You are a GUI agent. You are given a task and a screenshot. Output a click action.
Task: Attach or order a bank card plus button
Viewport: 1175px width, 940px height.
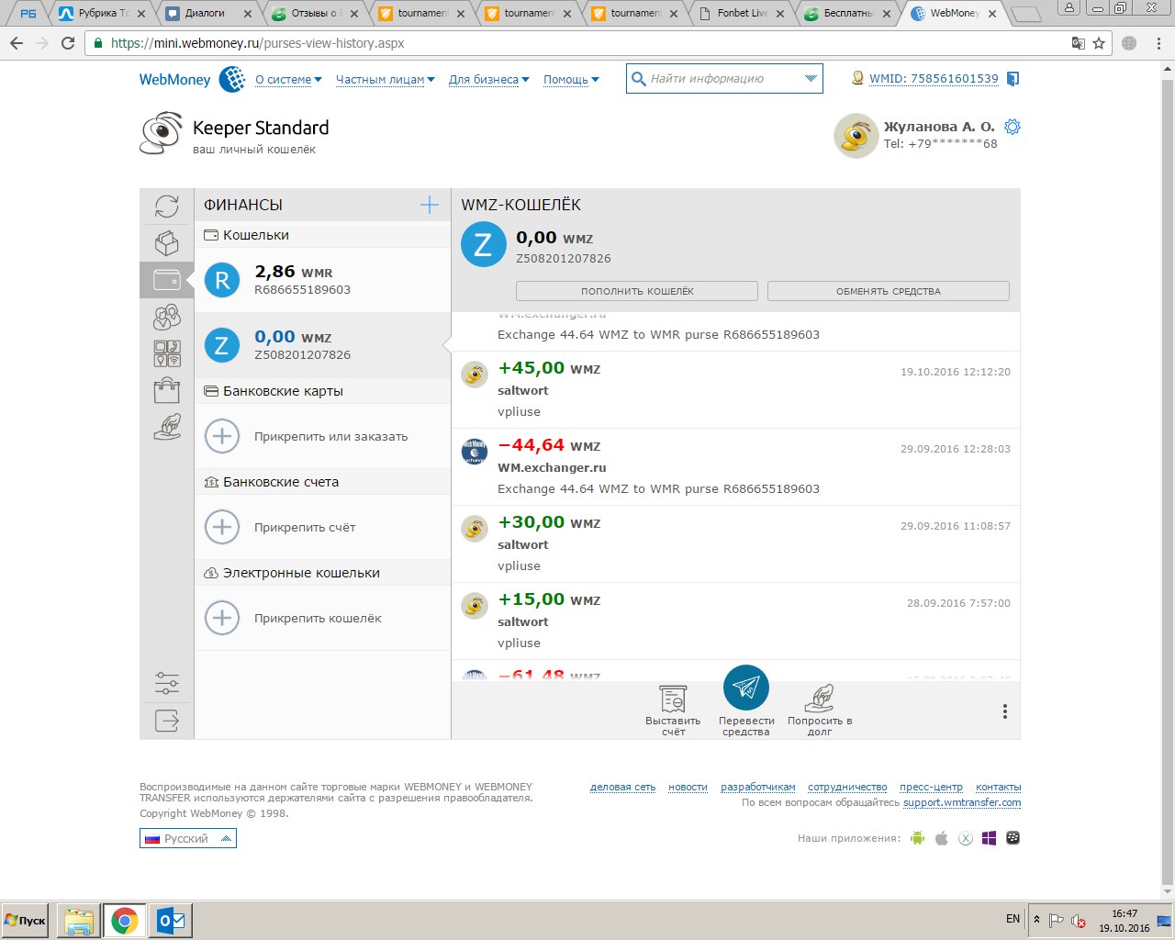point(222,436)
